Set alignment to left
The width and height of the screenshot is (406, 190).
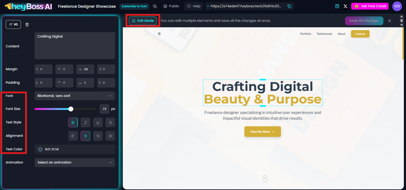[73, 136]
